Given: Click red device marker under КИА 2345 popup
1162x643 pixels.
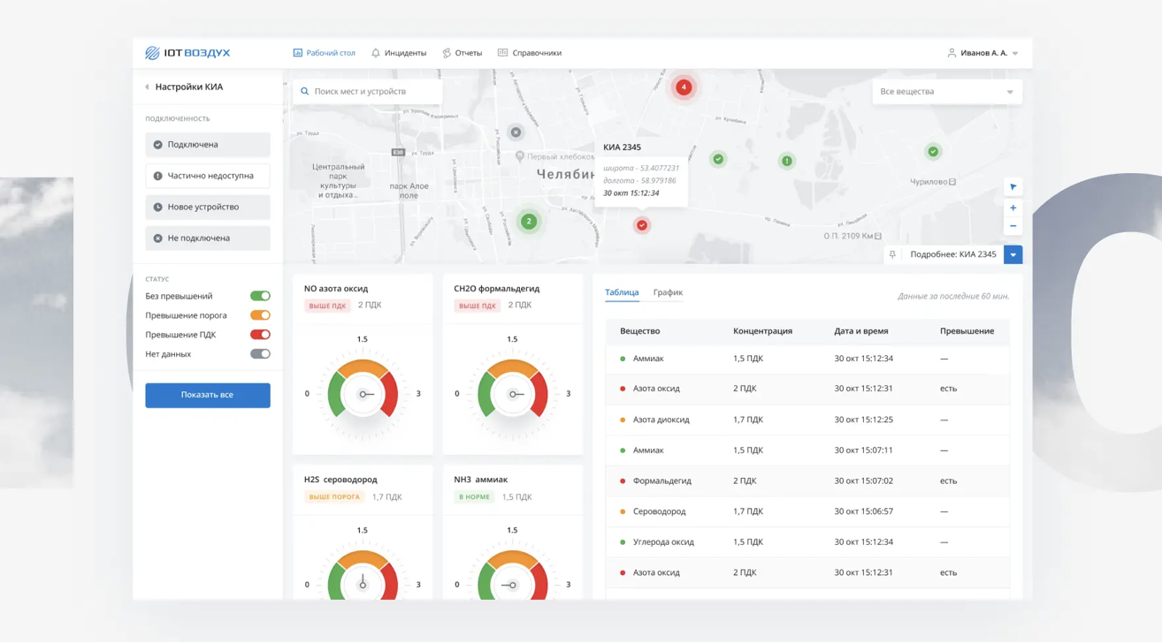Looking at the screenshot, I should click(x=642, y=225).
